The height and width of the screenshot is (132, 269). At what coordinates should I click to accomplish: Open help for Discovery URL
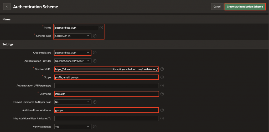point(162,69)
